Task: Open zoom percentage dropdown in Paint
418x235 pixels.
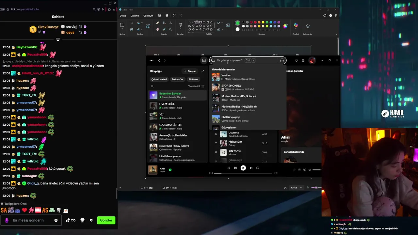Action: pyautogui.click(x=296, y=188)
